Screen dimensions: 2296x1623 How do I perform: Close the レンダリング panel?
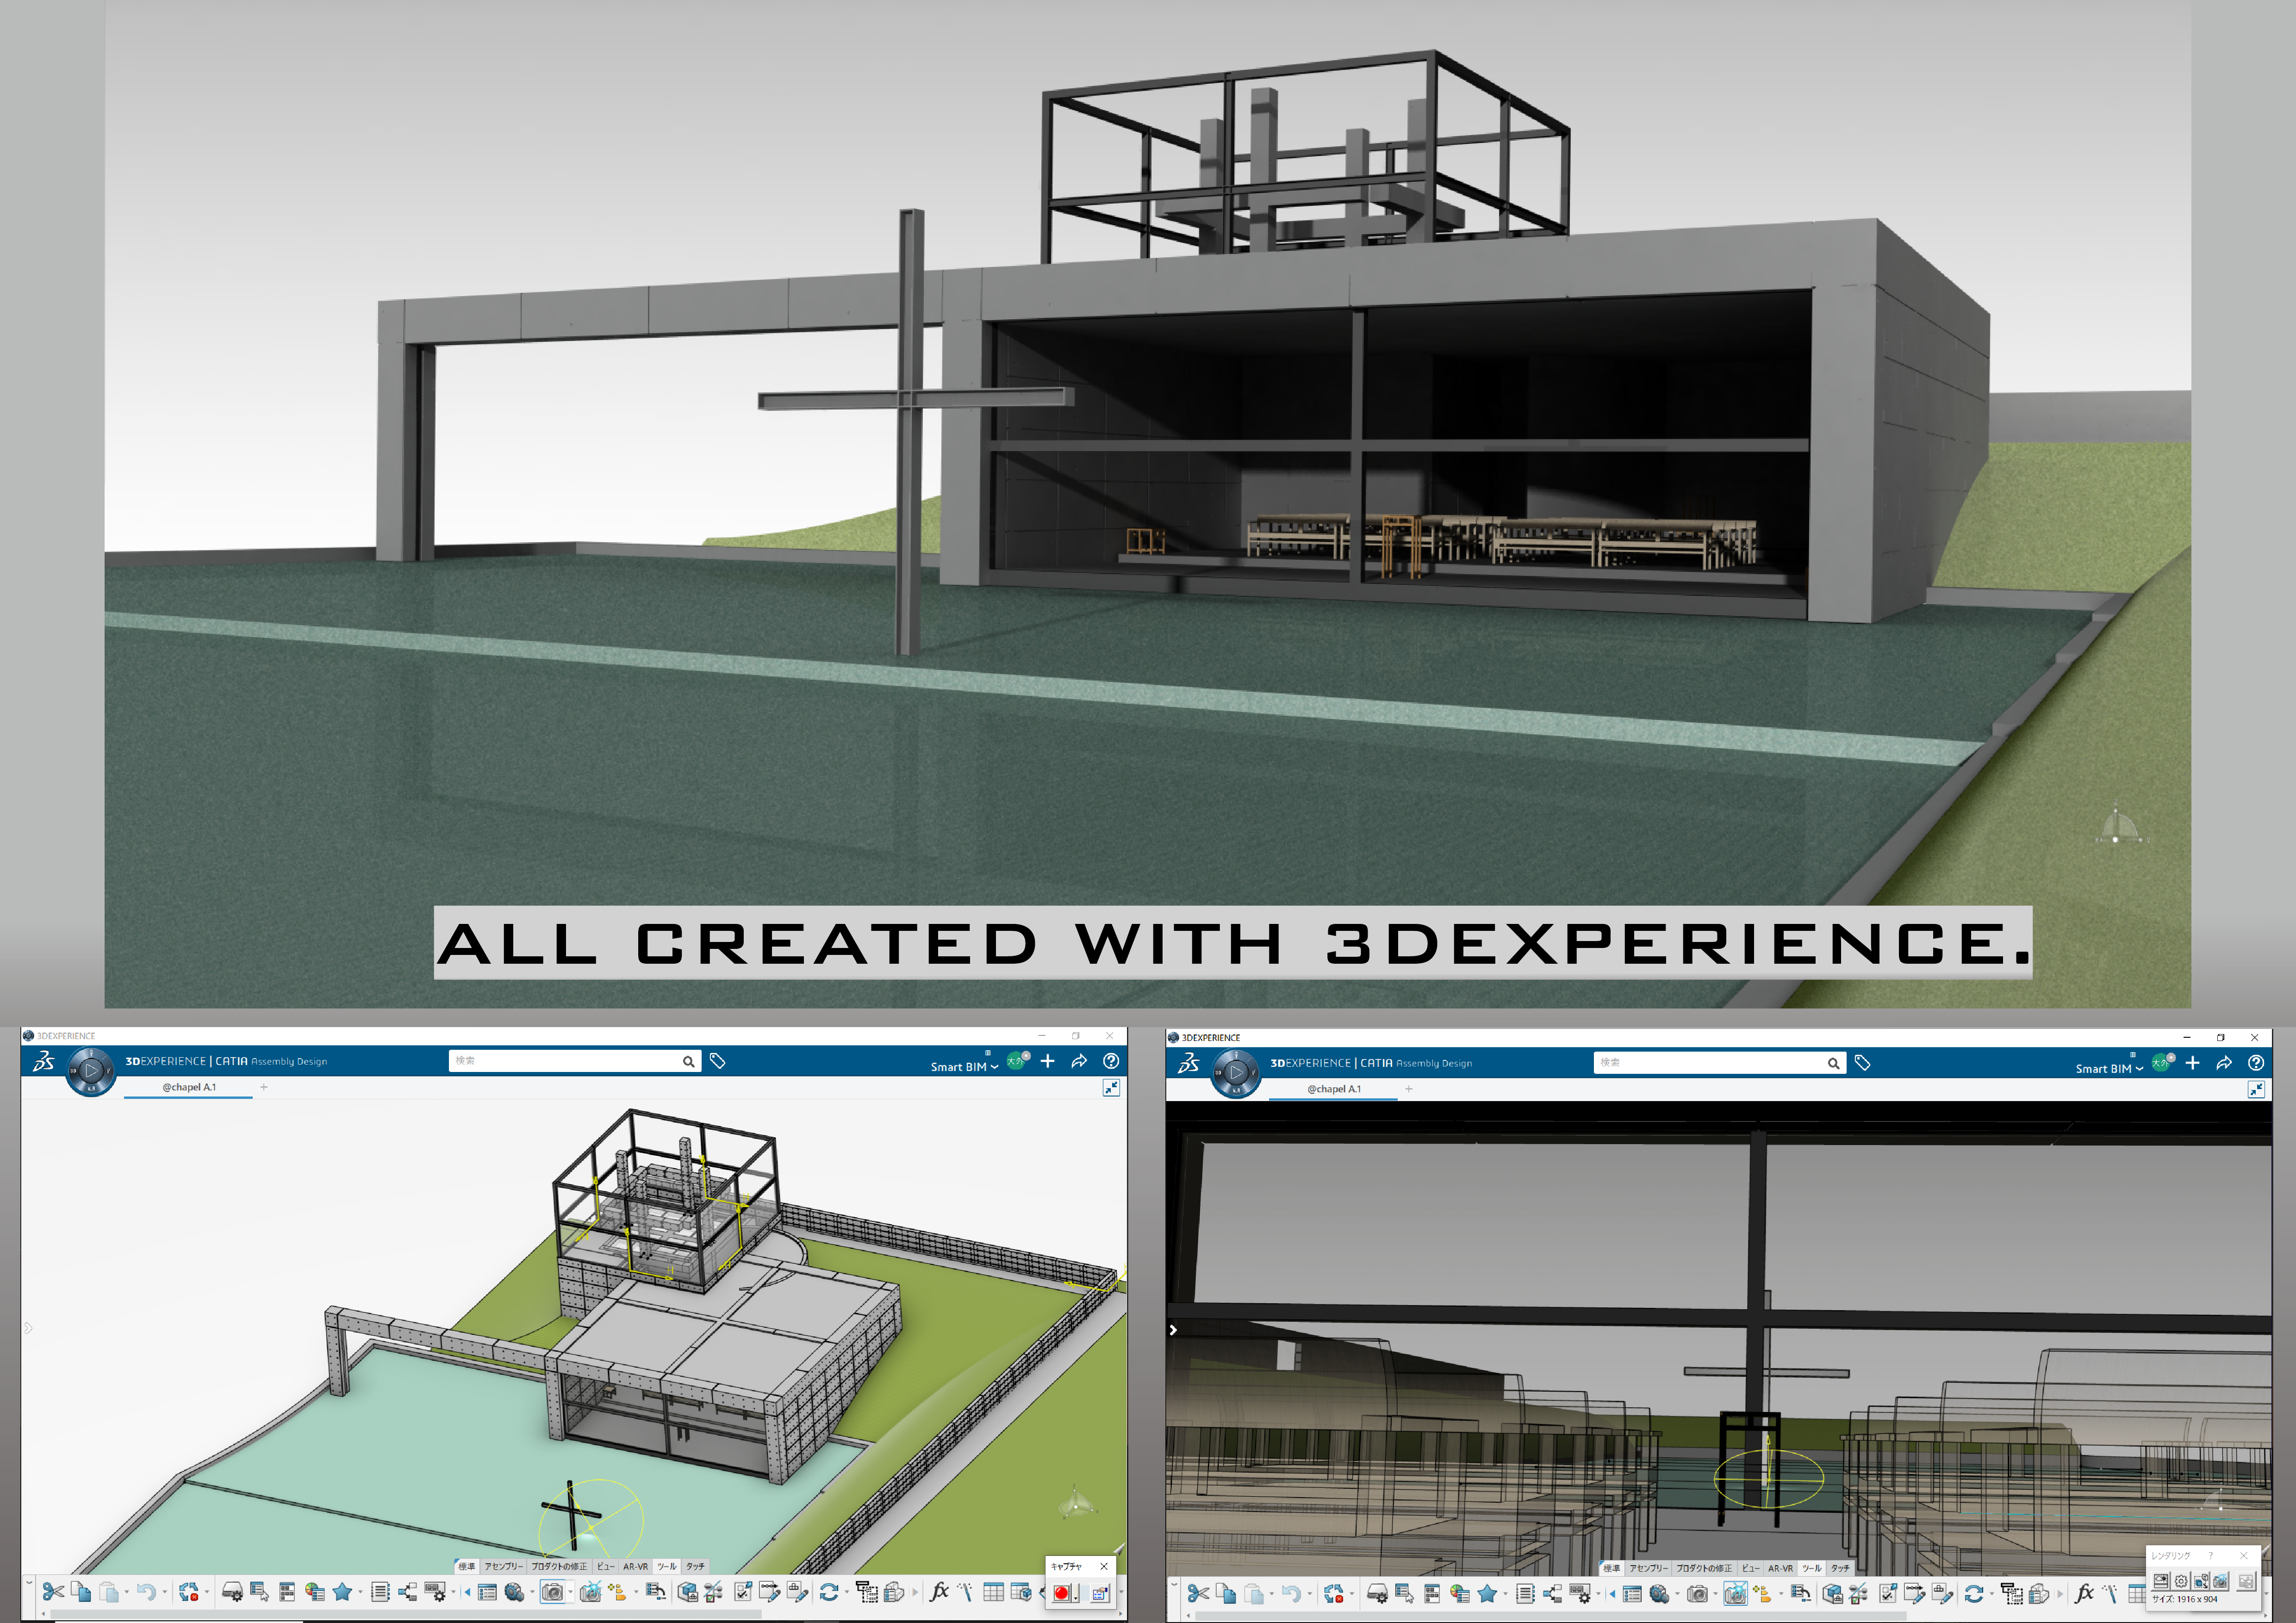[x=2244, y=1556]
